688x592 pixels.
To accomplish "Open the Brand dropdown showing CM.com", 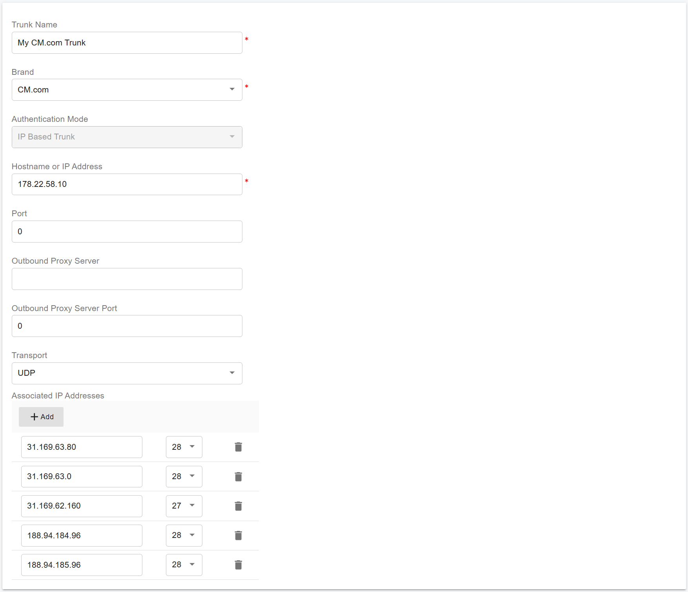I will pyautogui.click(x=127, y=90).
